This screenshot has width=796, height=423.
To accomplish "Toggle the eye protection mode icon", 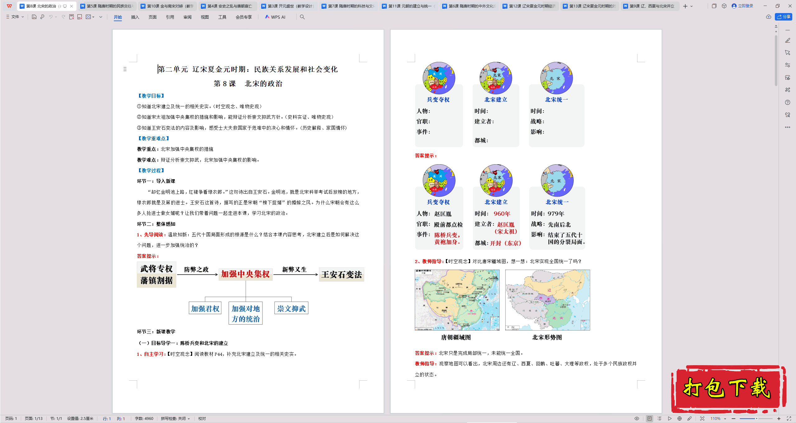I will click(x=637, y=419).
